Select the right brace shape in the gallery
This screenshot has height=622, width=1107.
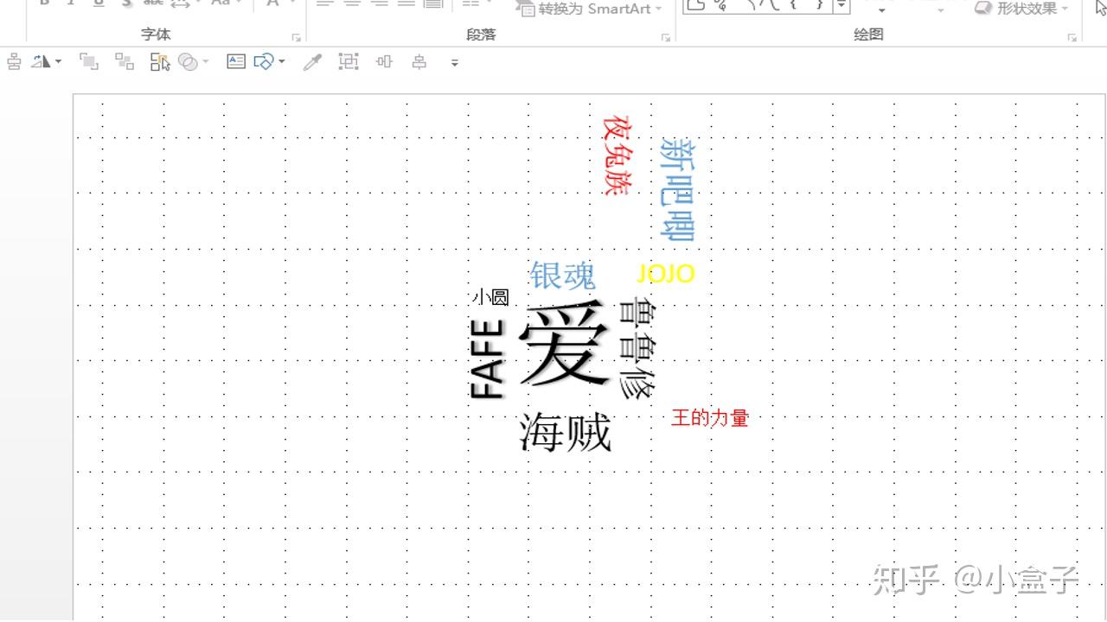[819, 5]
